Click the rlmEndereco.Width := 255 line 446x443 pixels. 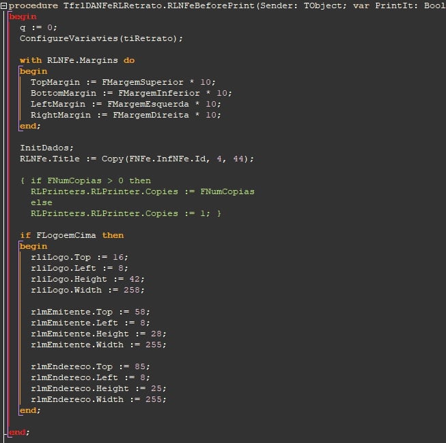click(98, 399)
